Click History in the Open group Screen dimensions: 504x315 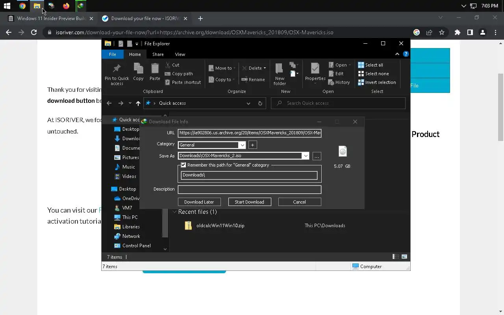[x=339, y=82]
